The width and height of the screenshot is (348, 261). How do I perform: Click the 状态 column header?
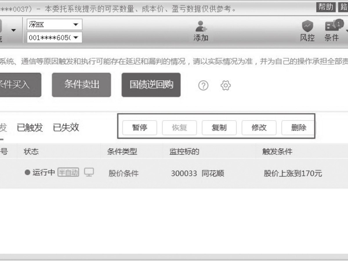pyautogui.click(x=31, y=151)
